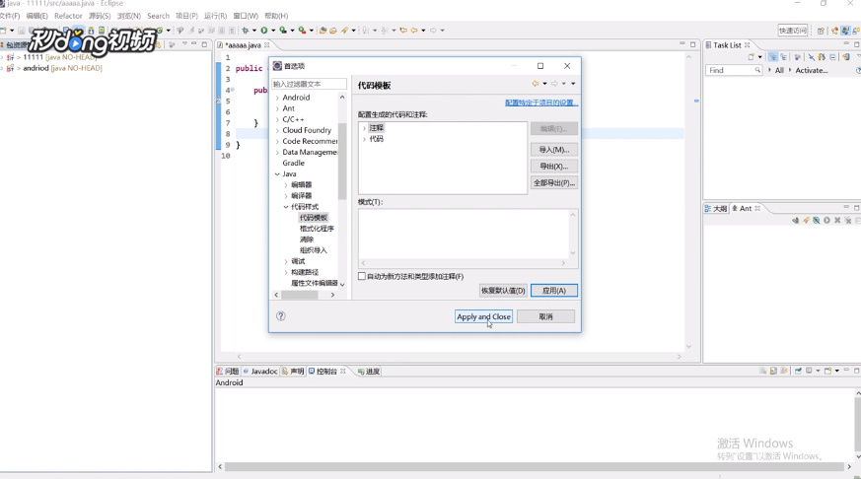Click the help question mark in Preferences dialog

(281, 316)
